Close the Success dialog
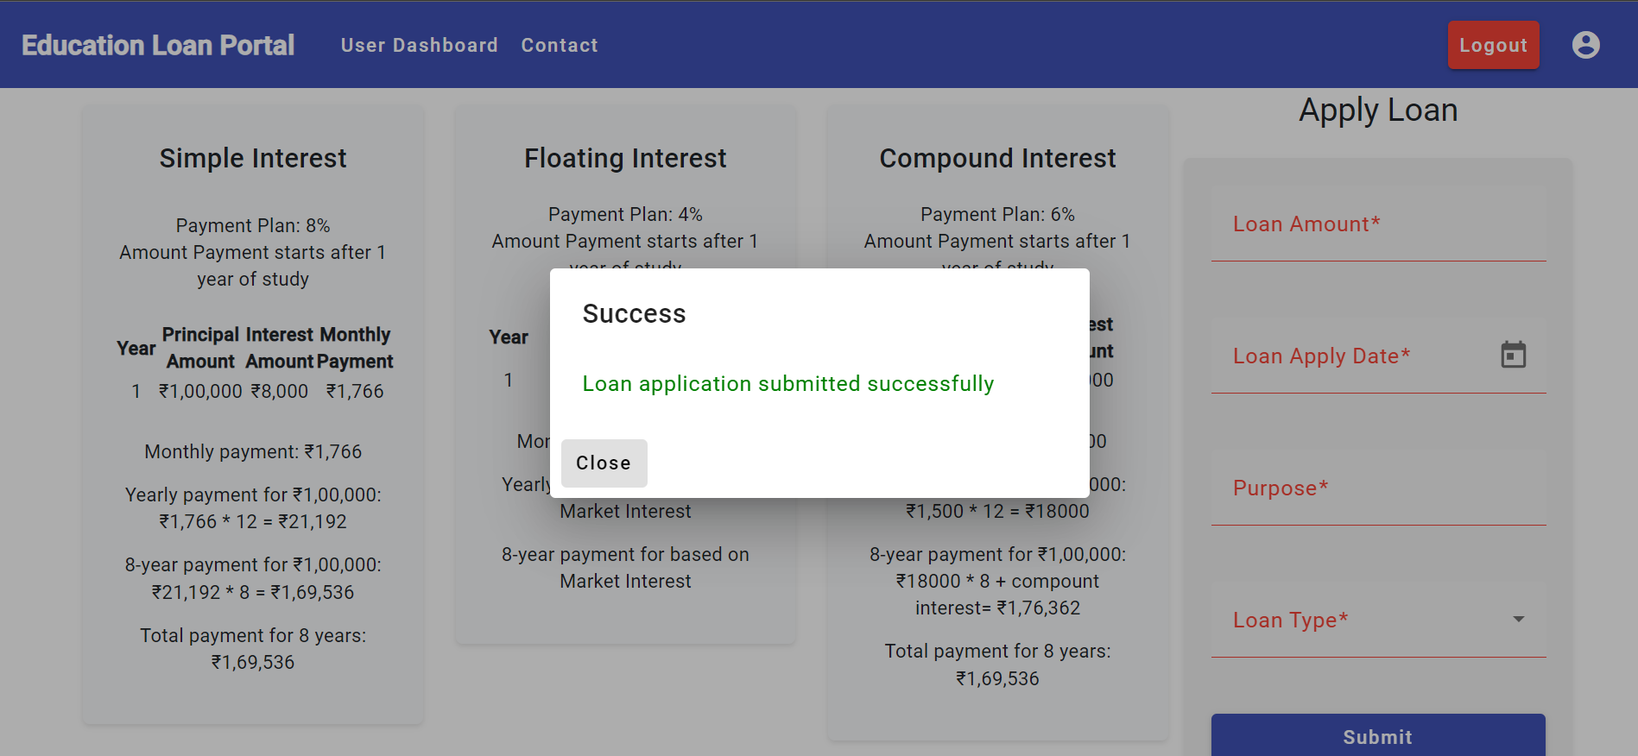 point(604,463)
